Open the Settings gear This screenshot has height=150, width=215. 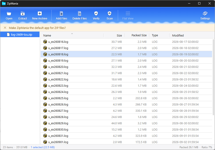click(205, 13)
